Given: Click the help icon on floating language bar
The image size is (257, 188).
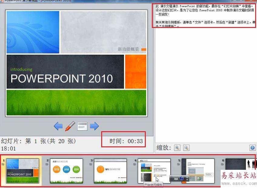Looking at the screenshot, I should click(x=182, y=179).
